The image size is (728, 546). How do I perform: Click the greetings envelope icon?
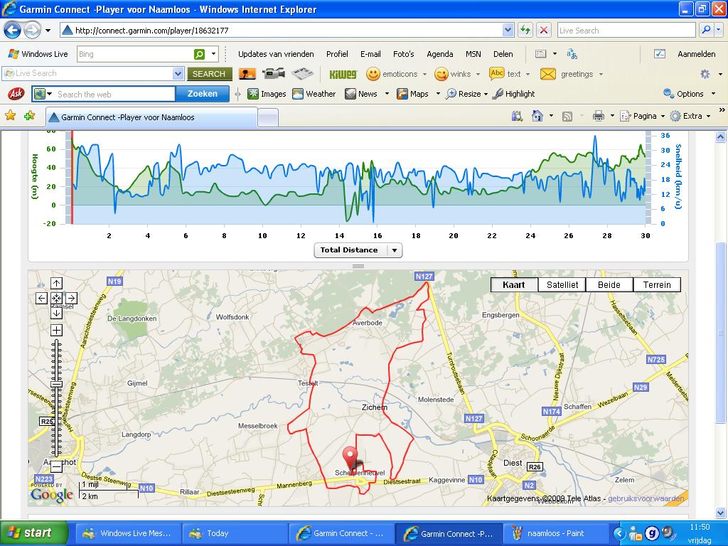tap(548, 74)
